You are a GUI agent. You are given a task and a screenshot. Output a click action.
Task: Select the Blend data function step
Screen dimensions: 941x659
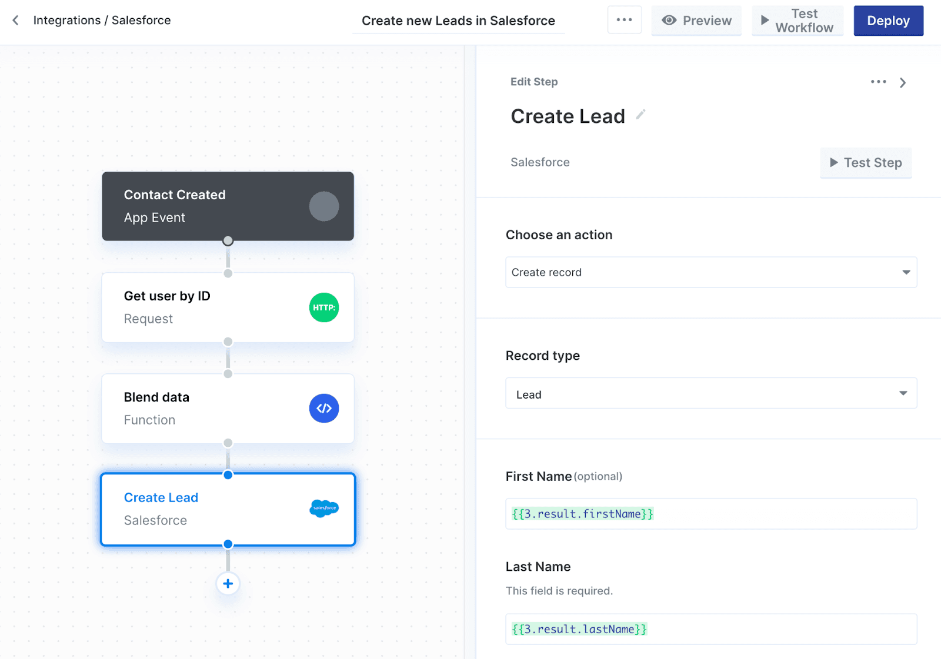[228, 409]
